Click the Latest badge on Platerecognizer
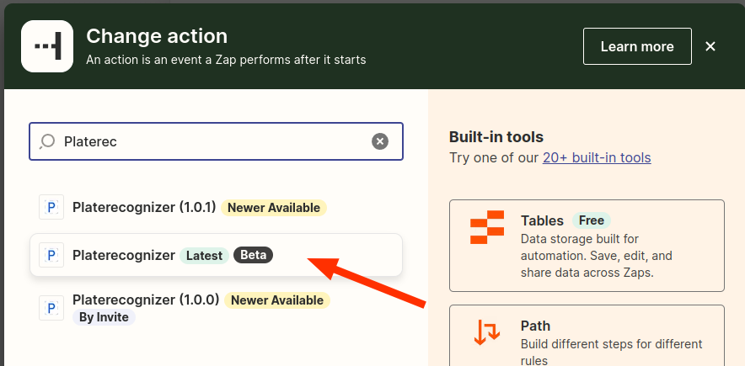This screenshot has height=366, width=745. point(204,255)
